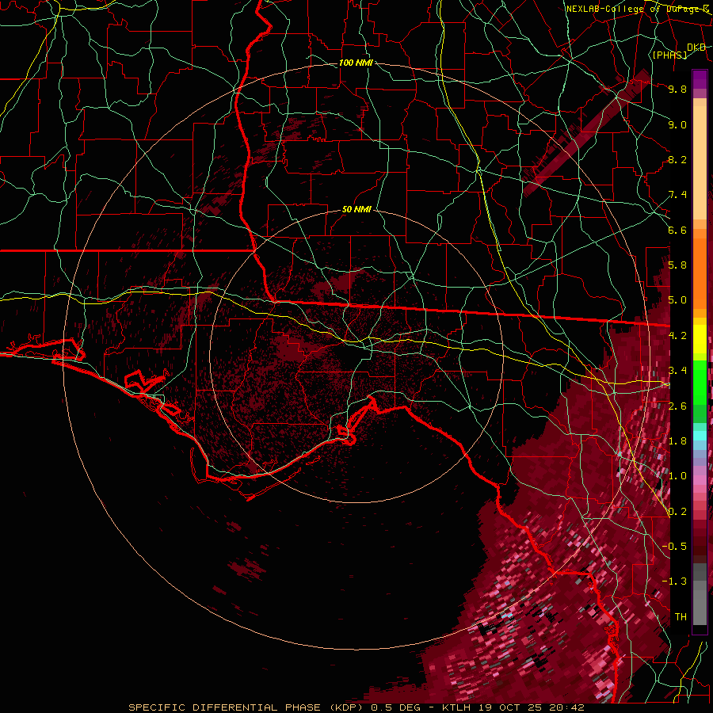Click the 5.8 scale value
Viewport: 713px width, 713px height.
point(677,265)
